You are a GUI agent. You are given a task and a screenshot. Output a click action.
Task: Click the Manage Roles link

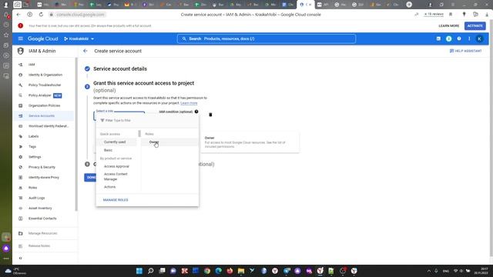[116, 200]
